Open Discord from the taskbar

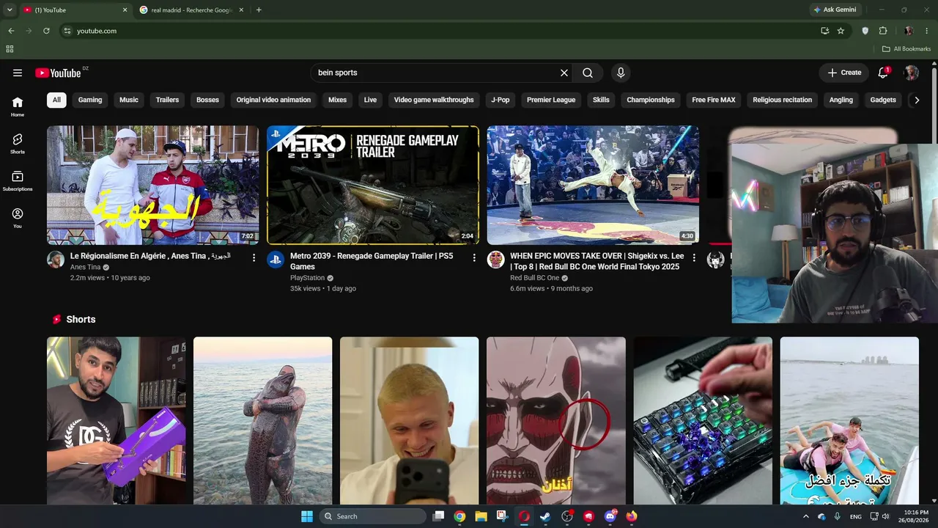[610, 516]
